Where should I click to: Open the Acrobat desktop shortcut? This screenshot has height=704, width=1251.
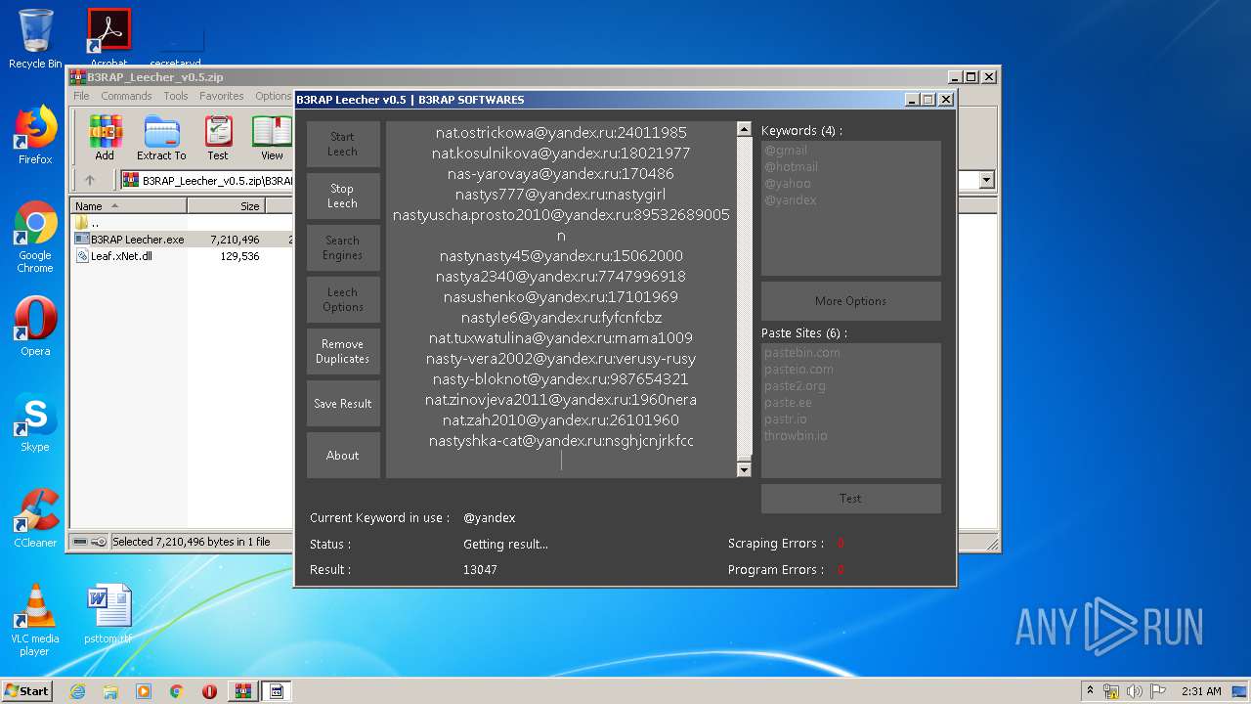tap(108, 37)
